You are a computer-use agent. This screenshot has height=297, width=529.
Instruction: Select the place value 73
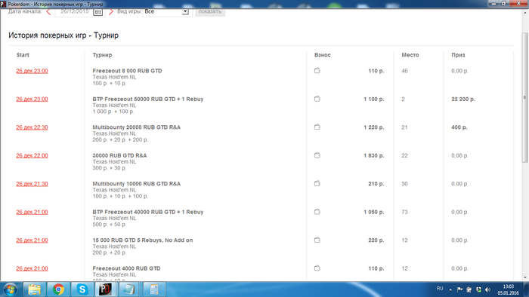click(x=404, y=213)
